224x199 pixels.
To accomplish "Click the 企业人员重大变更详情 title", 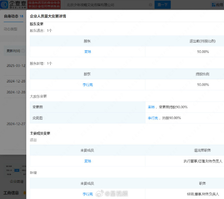I will pyautogui.click(x=48, y=16).
